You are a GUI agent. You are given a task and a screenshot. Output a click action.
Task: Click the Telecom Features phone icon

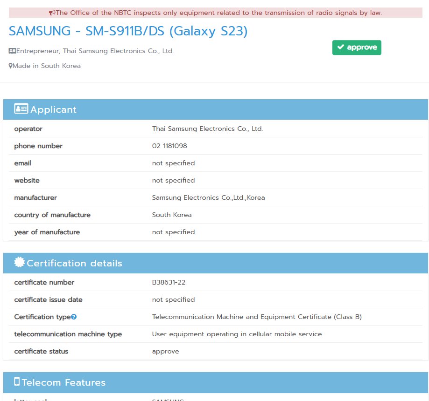click(x=17, y=381)
